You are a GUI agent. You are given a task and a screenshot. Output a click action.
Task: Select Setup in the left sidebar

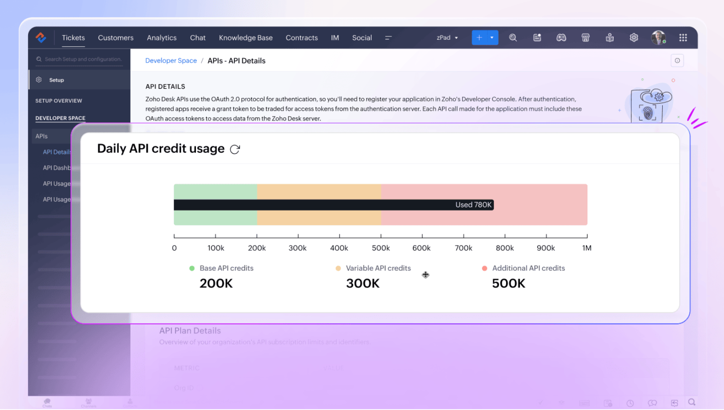click(x=80, y=80)
